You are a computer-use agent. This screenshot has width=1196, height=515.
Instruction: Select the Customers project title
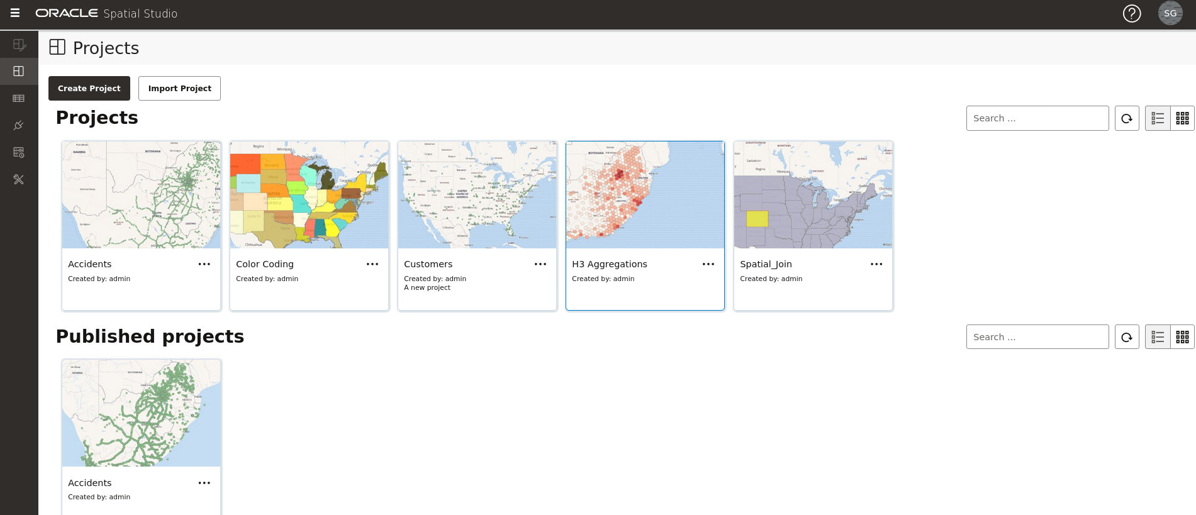pos(428,264)
